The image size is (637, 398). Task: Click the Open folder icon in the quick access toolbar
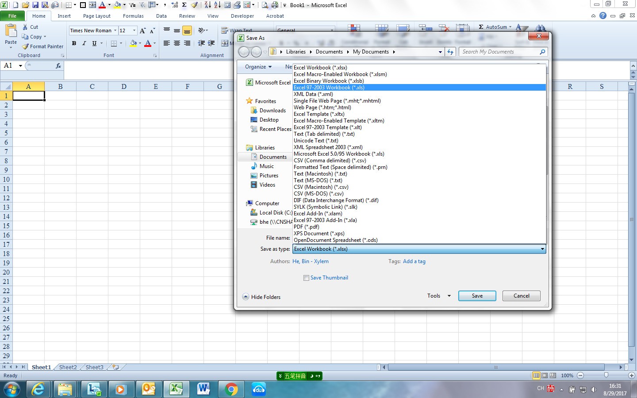(x=25, y=5)
